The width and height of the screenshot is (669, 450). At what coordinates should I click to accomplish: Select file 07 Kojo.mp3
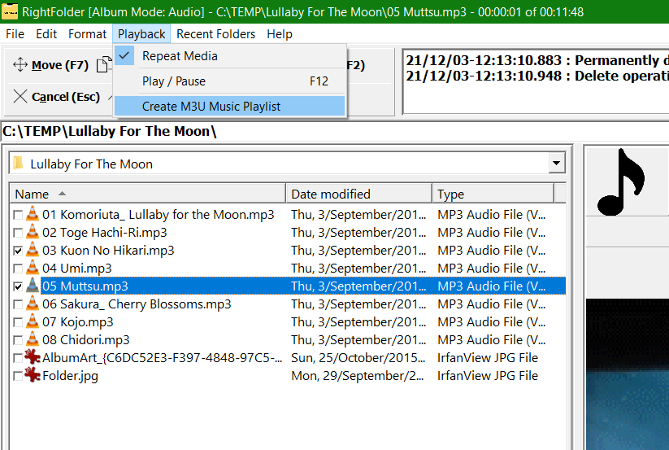(x=78, y=322)
